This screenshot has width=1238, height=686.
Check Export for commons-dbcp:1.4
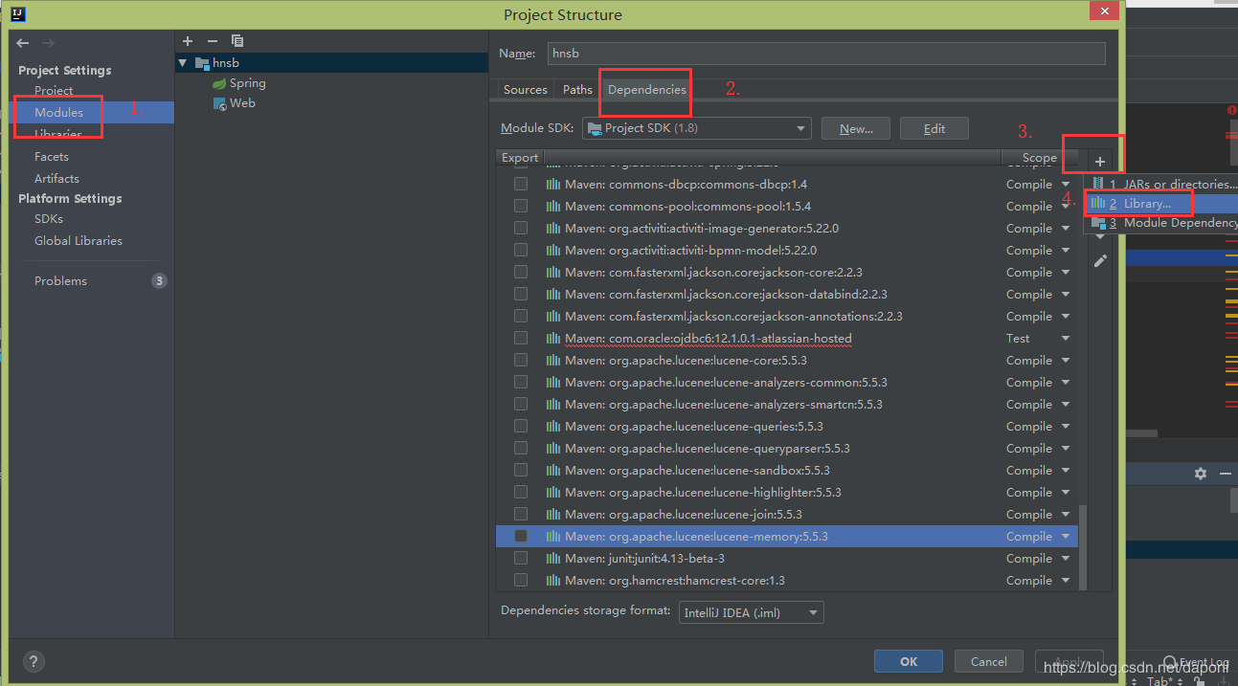[521, 184]
